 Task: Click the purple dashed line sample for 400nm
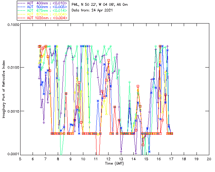click(21, 3)
